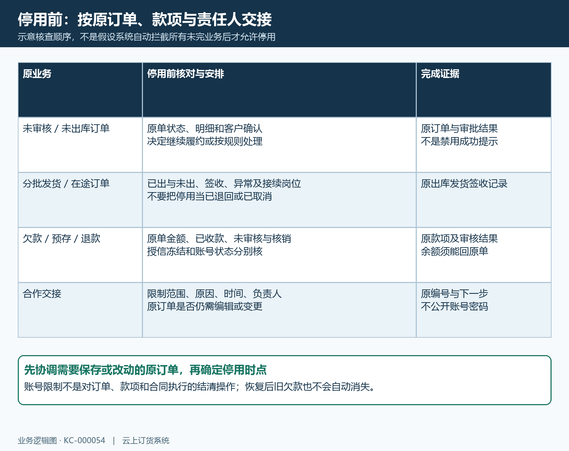The image size is (569, 451).
Task: Click the line 不要把停用当已退回或已取消
Action: 209,196
